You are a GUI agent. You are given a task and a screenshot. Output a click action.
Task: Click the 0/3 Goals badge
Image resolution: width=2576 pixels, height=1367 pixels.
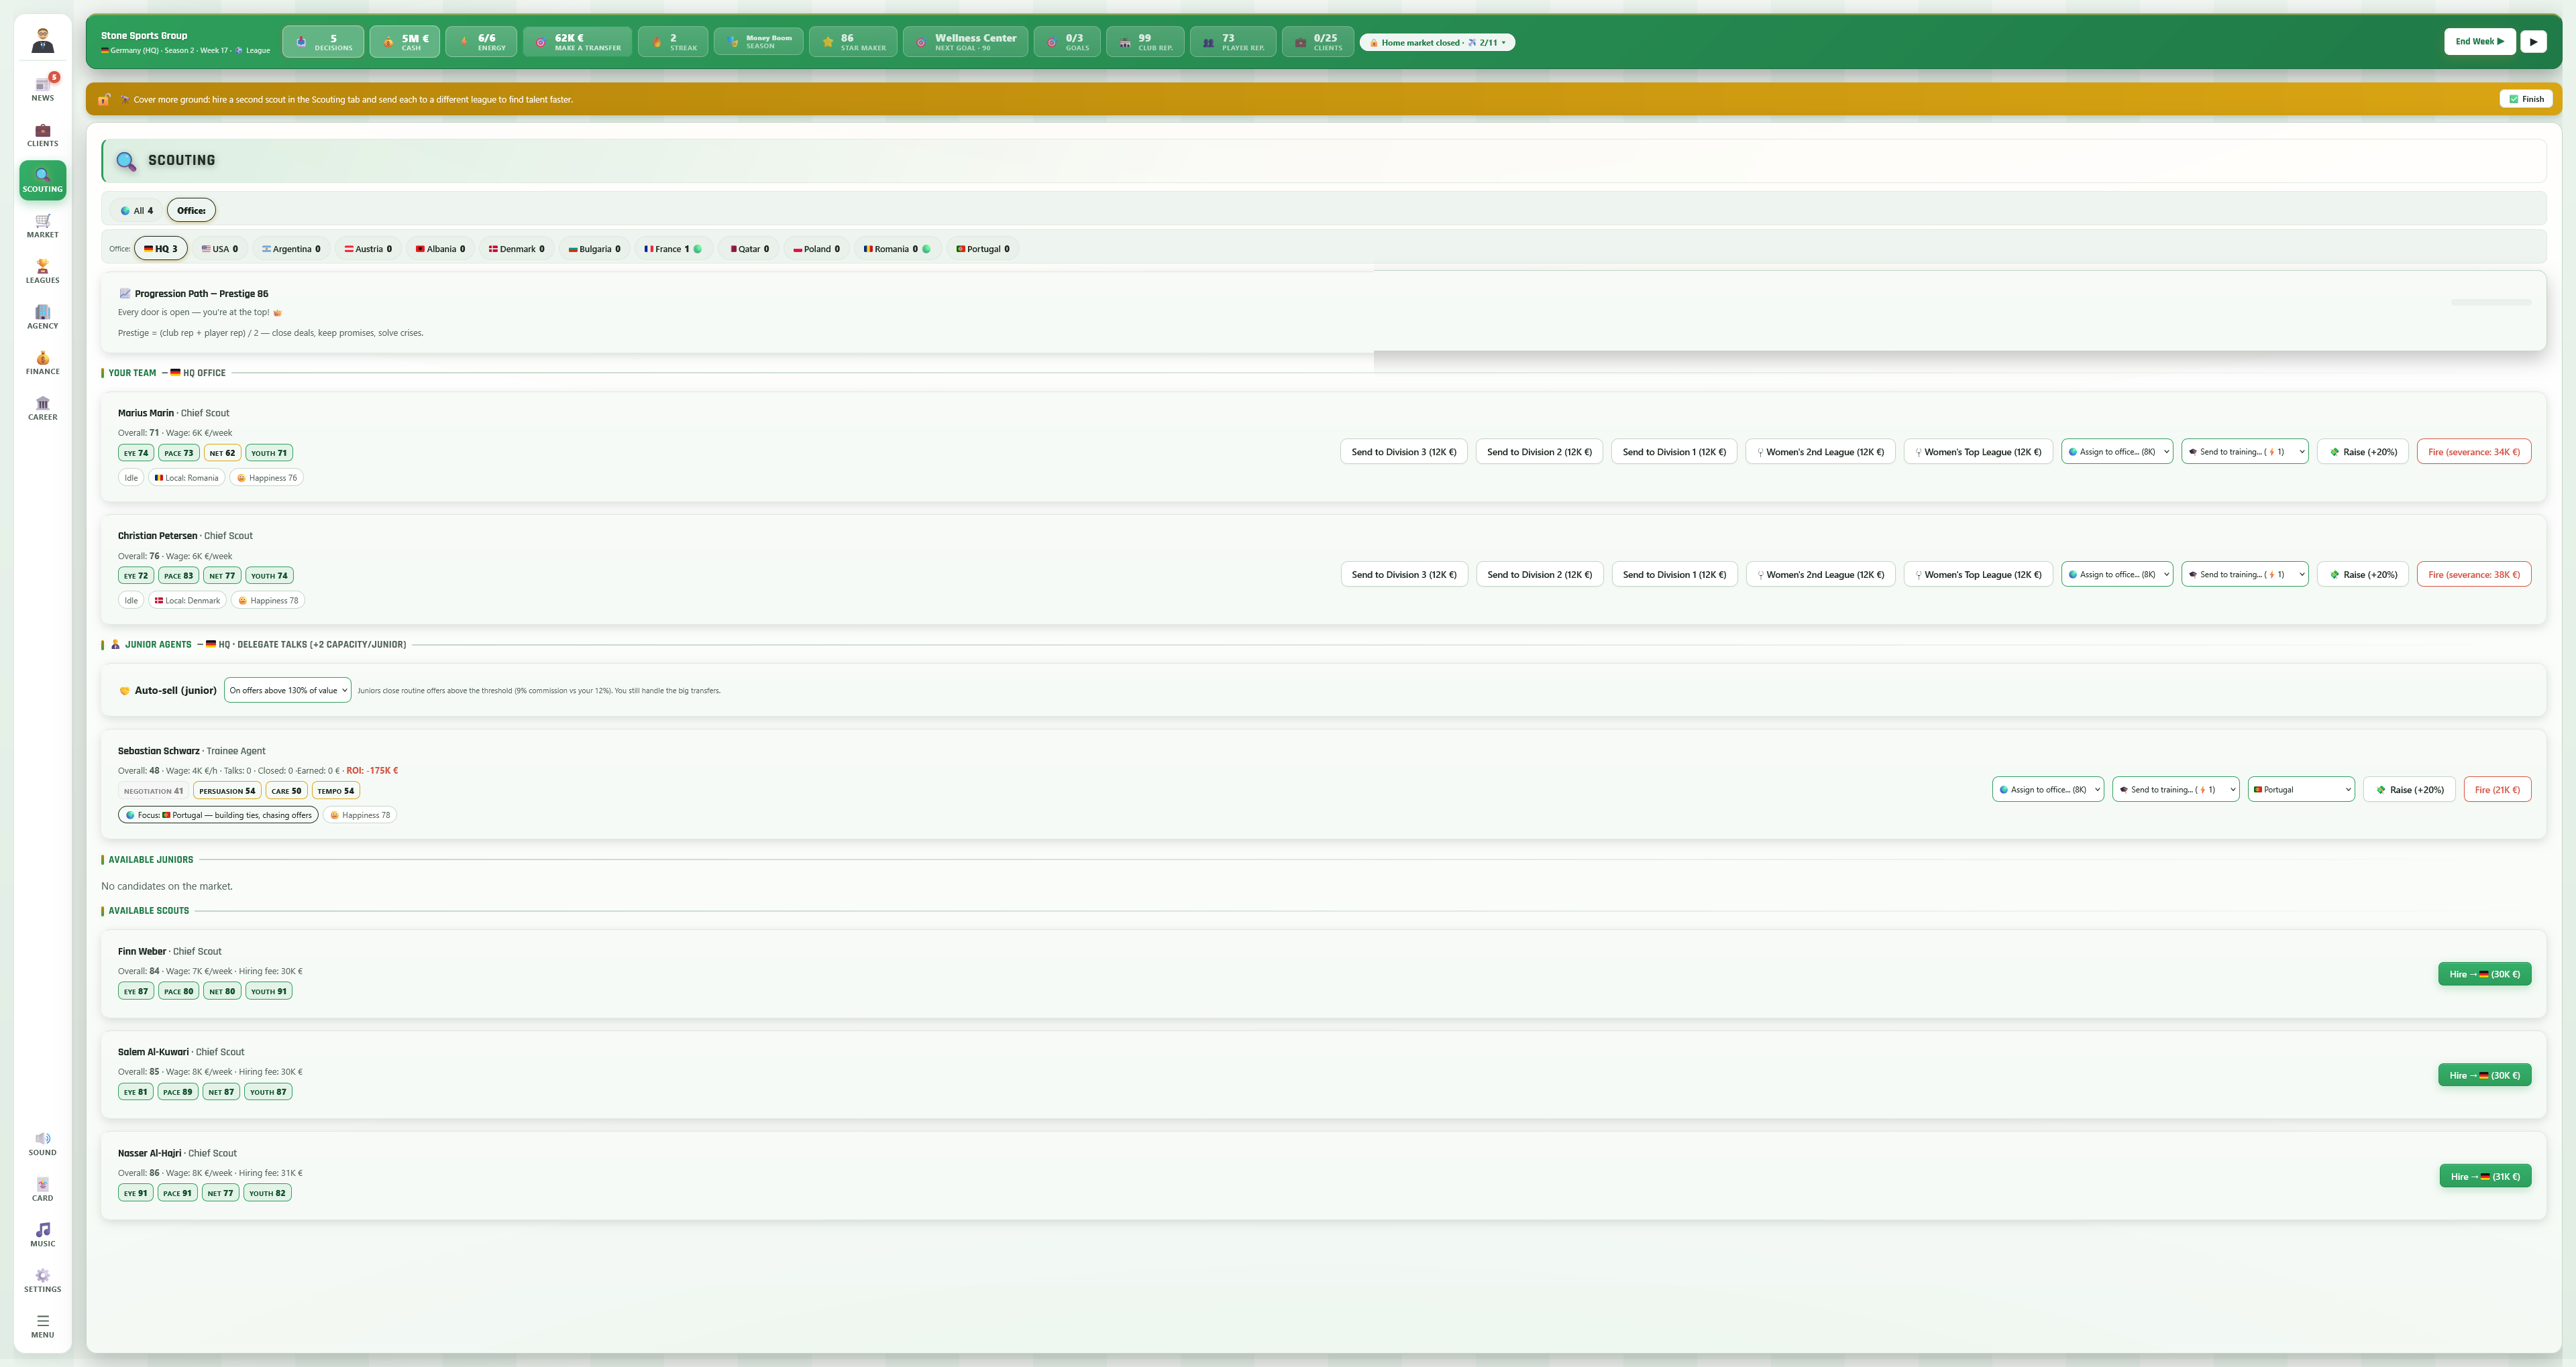[1067, 42]
